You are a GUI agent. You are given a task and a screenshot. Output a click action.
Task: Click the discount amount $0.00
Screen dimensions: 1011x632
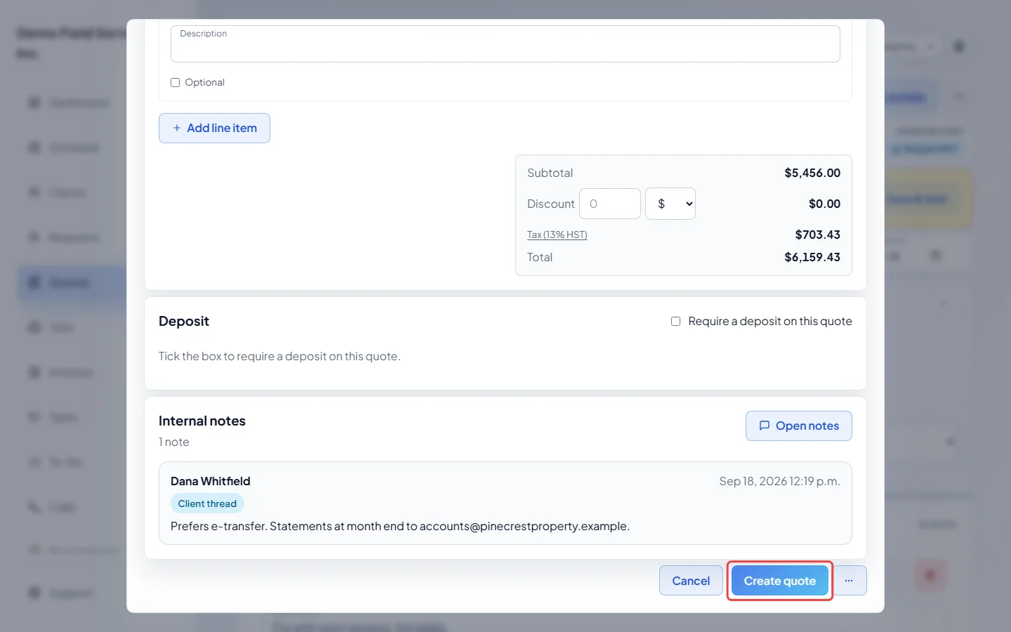pos(824,204)
